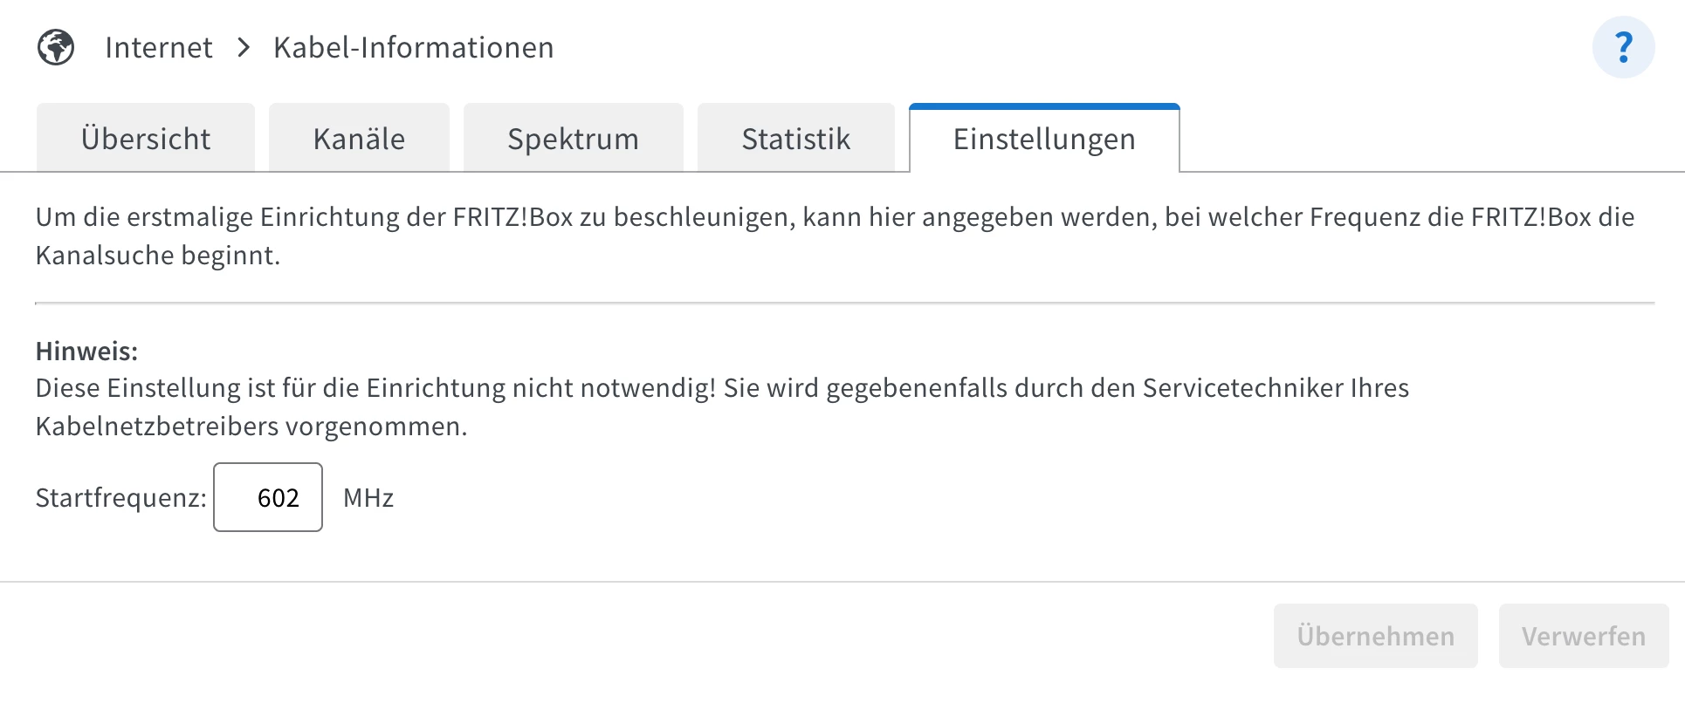Go to the Internet breadcrumb
This screenshot has height=703, width=1685.
coord(159,47)
